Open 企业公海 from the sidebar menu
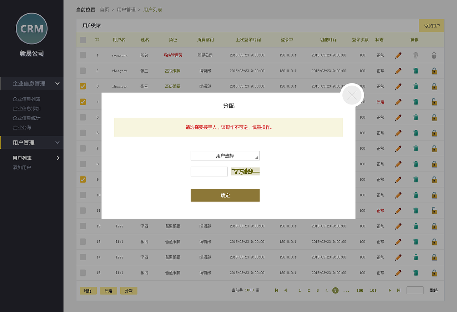 pos(23,127)
